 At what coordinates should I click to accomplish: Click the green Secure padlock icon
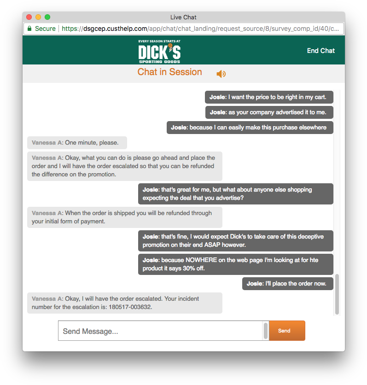pos(29,29)
